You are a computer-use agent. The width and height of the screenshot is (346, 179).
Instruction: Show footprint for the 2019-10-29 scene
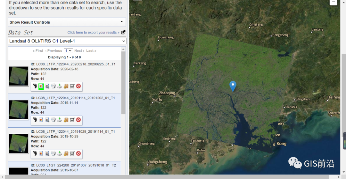pyautogui.click(x=35, y=153)
